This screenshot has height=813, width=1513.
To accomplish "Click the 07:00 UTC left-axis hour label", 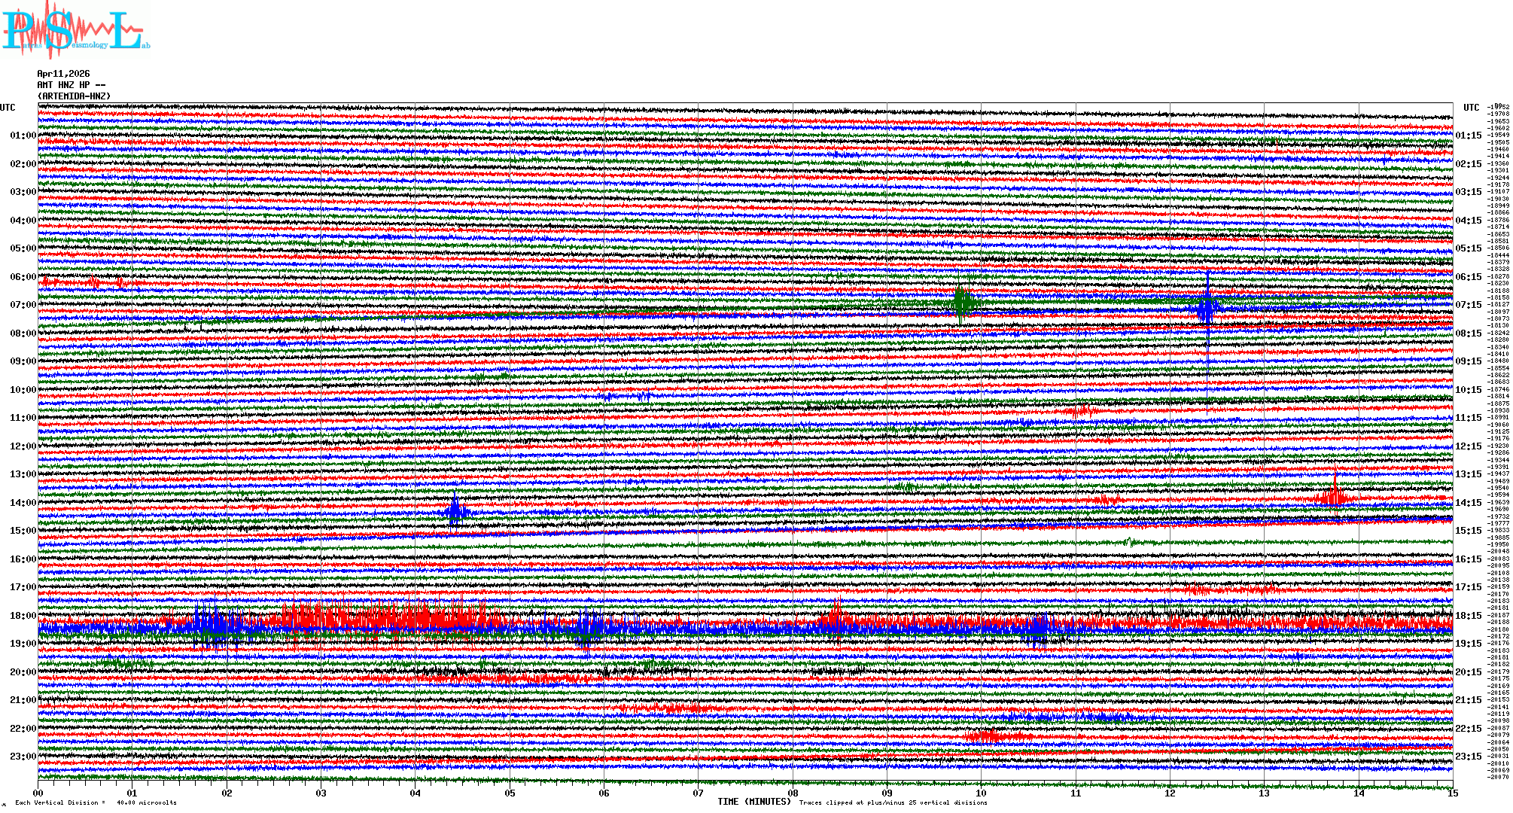I will coord(23,305).
